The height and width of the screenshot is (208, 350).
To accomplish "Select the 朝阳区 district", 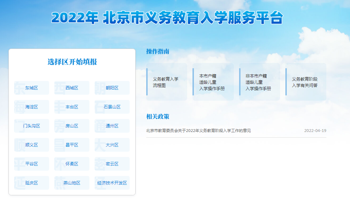I will tap(112, 88).
